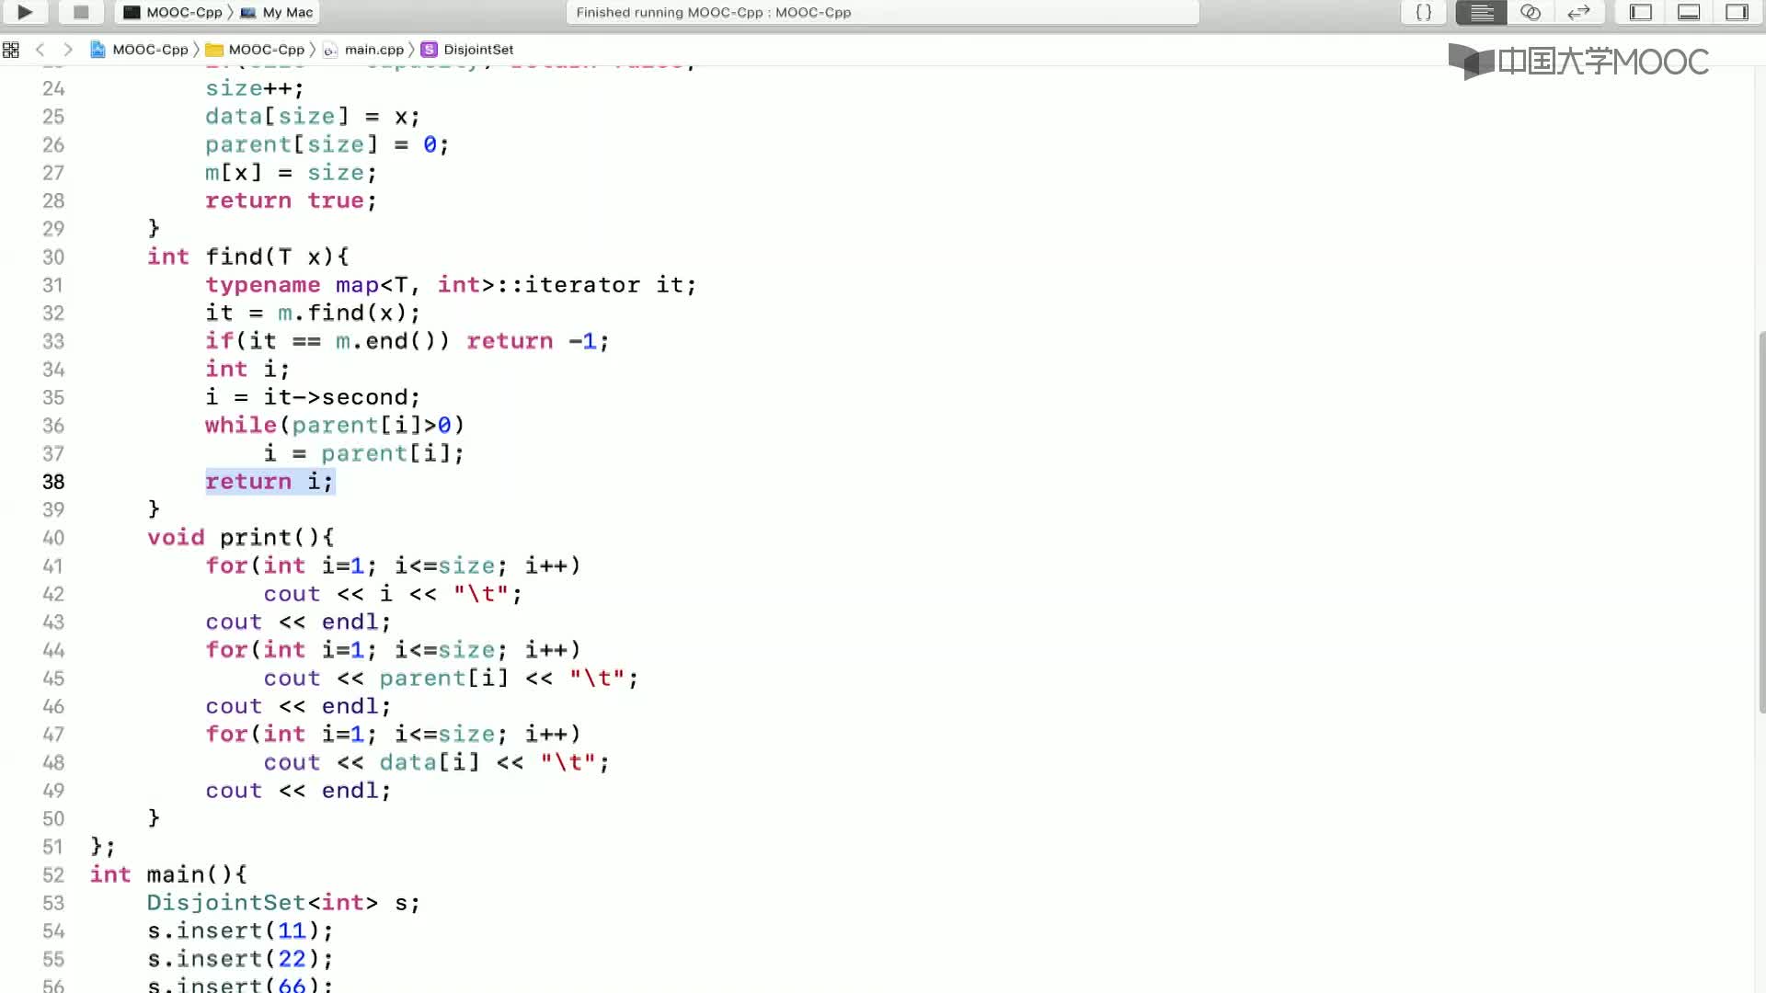Click the vertical editor scrollbar
Screen dimensions: 1766x993
tap(1761, 521)
